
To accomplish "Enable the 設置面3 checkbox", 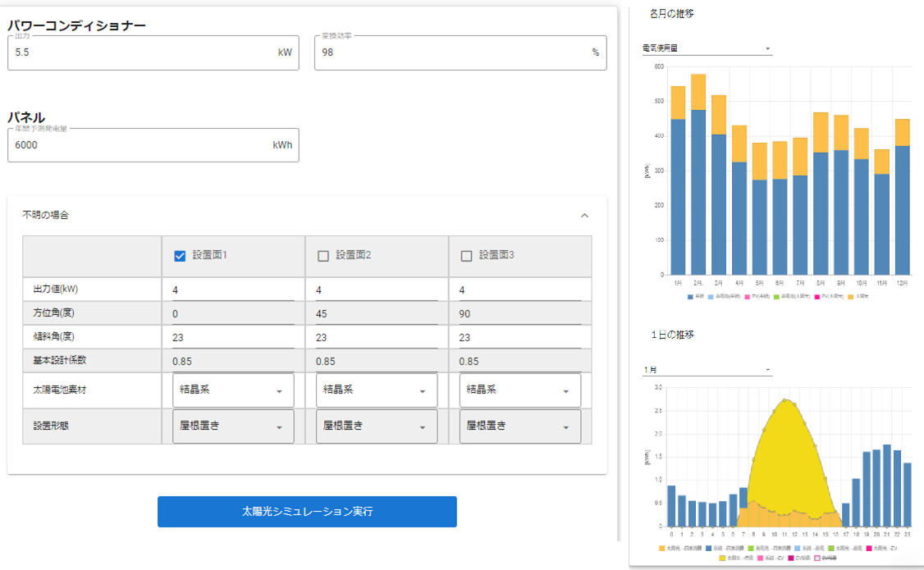I will (x=466, y=256).
